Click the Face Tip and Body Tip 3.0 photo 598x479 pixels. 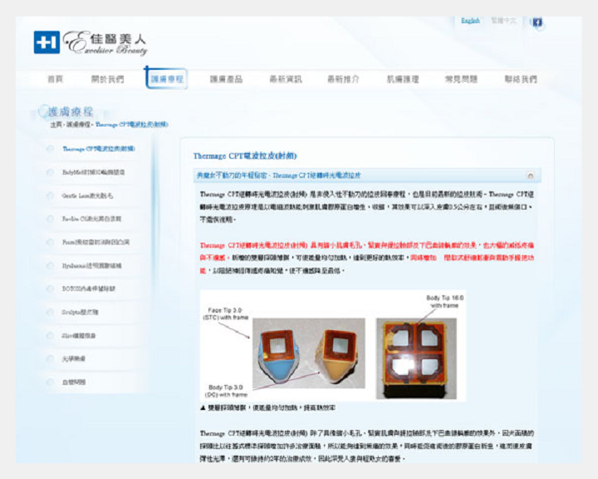[x=309, y=353]
